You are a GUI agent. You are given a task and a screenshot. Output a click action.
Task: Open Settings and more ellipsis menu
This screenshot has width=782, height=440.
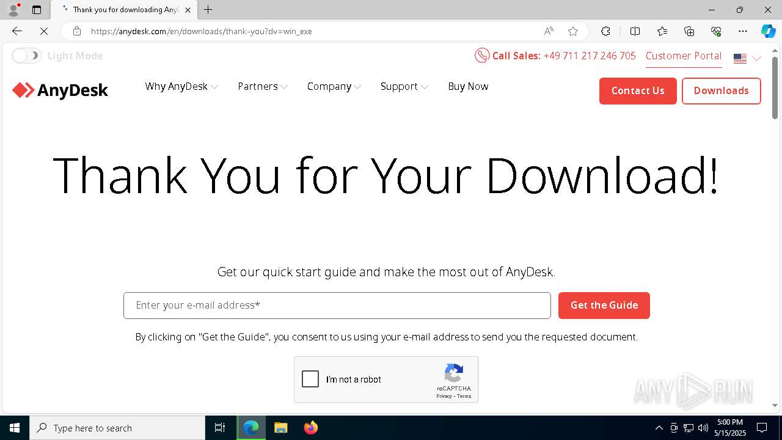(x=743, y=31)
